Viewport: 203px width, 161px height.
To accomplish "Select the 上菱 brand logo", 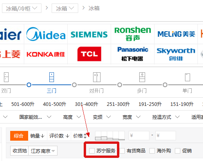I will pos(10,54).
